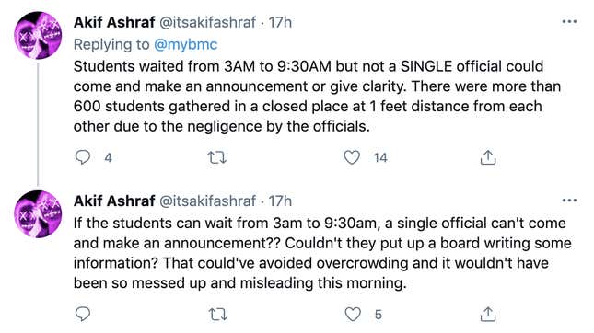594x333 pixels.
Task: Open Akif Ashraf's profile from second tweet name
Action: click(x=114, y=201)
